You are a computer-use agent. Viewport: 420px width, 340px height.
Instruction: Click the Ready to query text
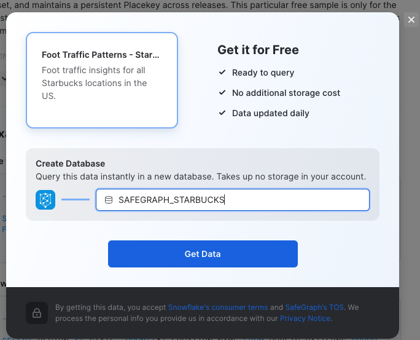(x=263, y=73)
